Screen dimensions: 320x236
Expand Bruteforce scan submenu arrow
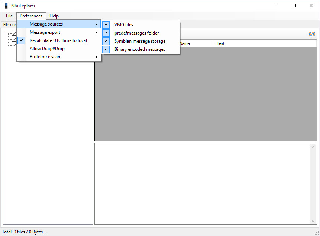(x=96, y=57)
